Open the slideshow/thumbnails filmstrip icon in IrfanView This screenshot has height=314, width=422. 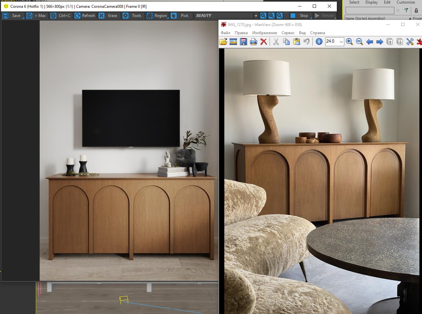click(233, 42)
